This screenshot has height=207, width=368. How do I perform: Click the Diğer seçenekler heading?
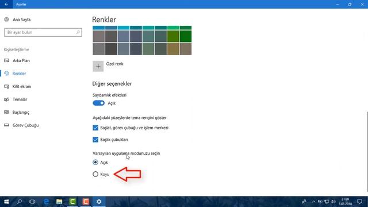tap(112, 84)
